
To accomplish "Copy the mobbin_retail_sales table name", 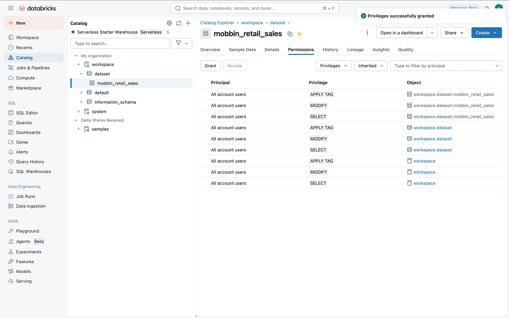I will point(290,34).
